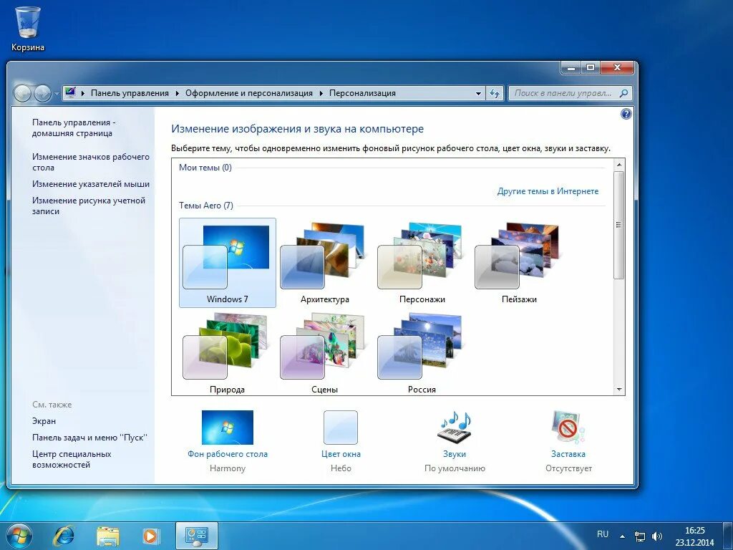Click the Forward navigation arrow button
Screen dimensions: 733x550
tap(42, 94)
